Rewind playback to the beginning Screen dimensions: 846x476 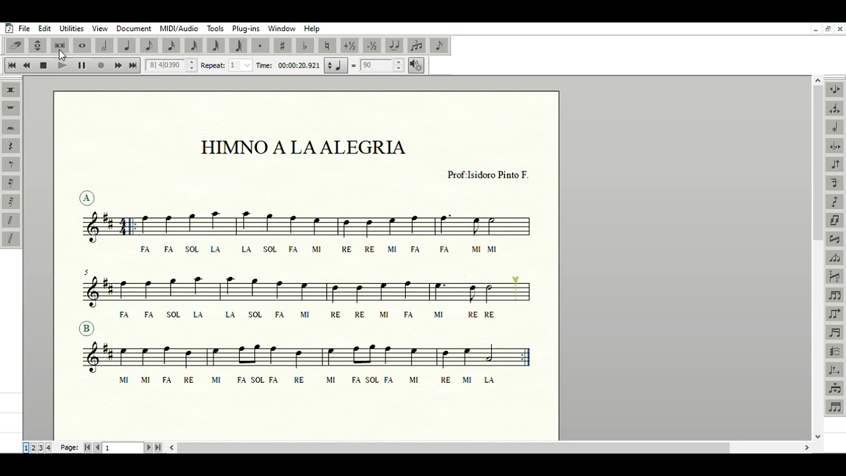coord(12,65)
